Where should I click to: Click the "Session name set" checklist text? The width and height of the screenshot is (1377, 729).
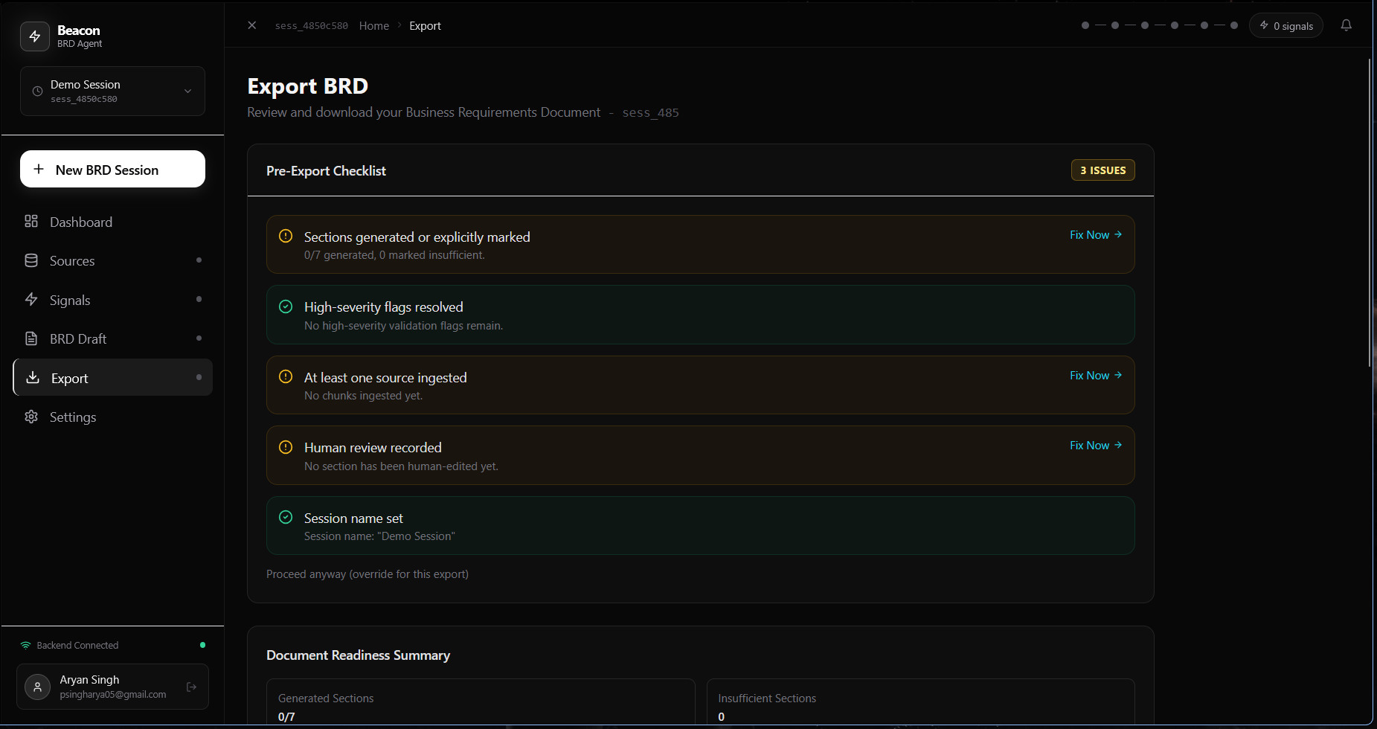click(353, 518)
